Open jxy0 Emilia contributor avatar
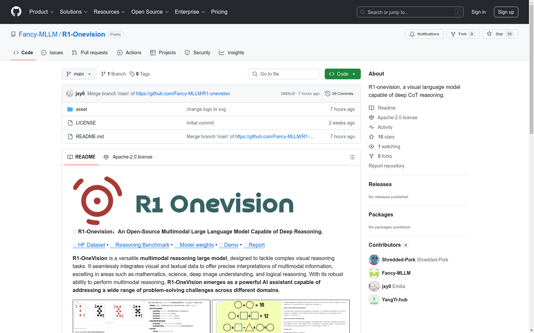 pyautogui.click(x=374, y=286)
